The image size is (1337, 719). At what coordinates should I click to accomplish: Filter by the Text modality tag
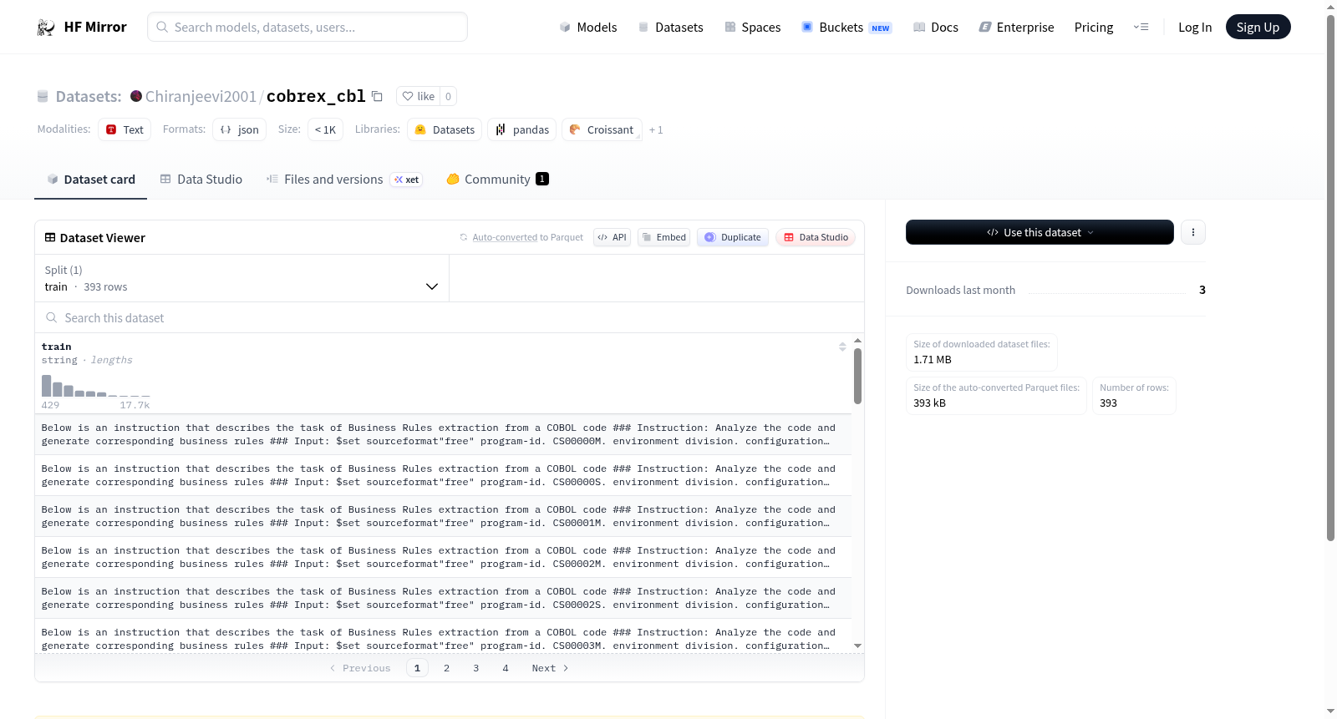point(125,129)
